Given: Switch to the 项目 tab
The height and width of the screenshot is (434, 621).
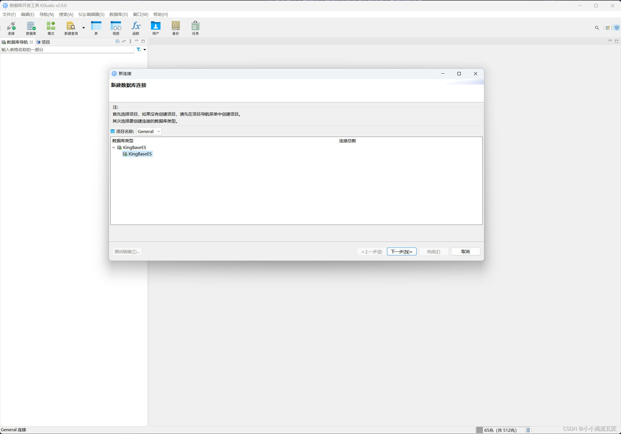Looking at the screenshot, I should tap(43, 42).
